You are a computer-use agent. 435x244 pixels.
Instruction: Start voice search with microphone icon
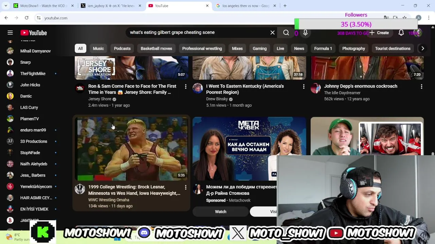pos(305,33)
